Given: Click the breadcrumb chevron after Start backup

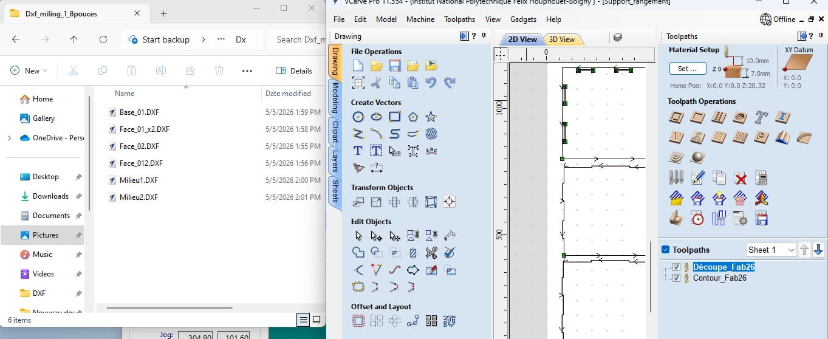Looking at the screenshot, I should pos(203,39).
